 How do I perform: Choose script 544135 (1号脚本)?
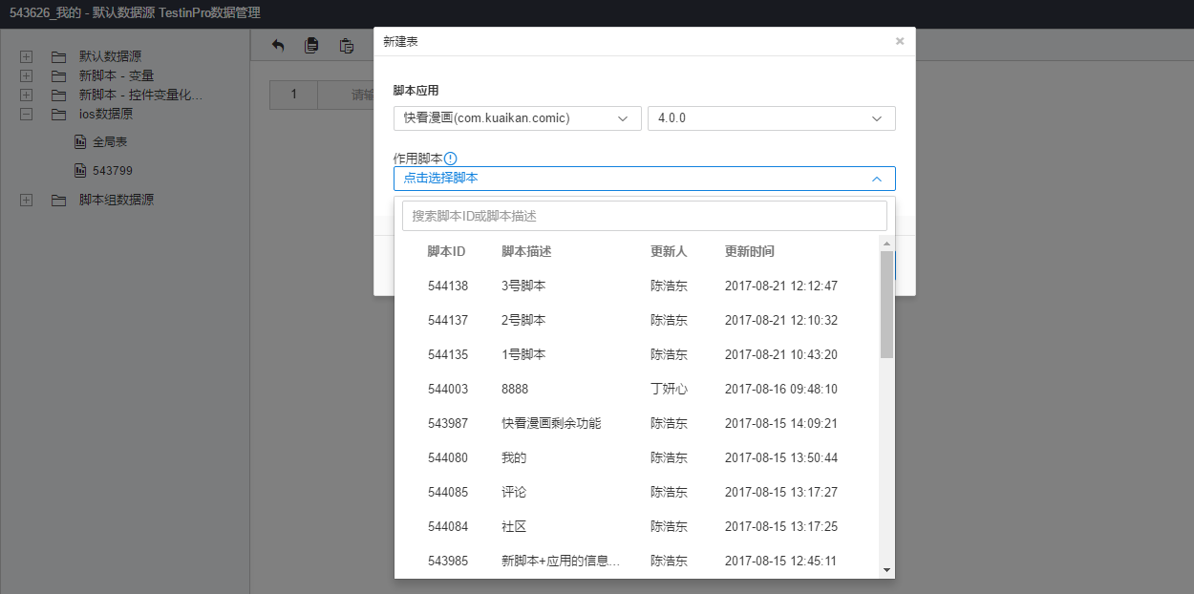(x=637, y=354)
